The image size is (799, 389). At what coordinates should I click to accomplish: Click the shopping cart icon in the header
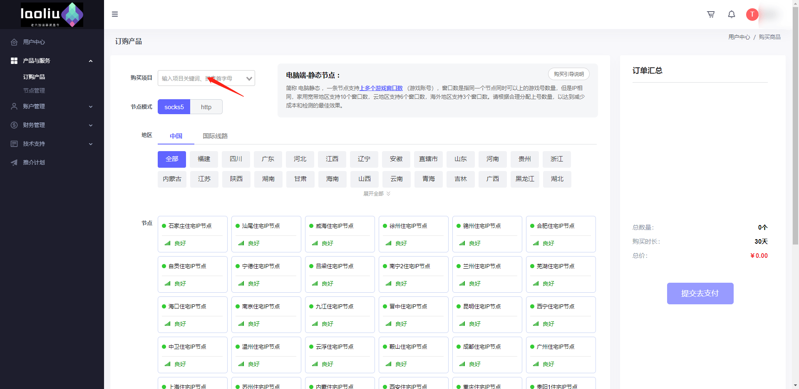pyautogui.click(x=711, y=14)
